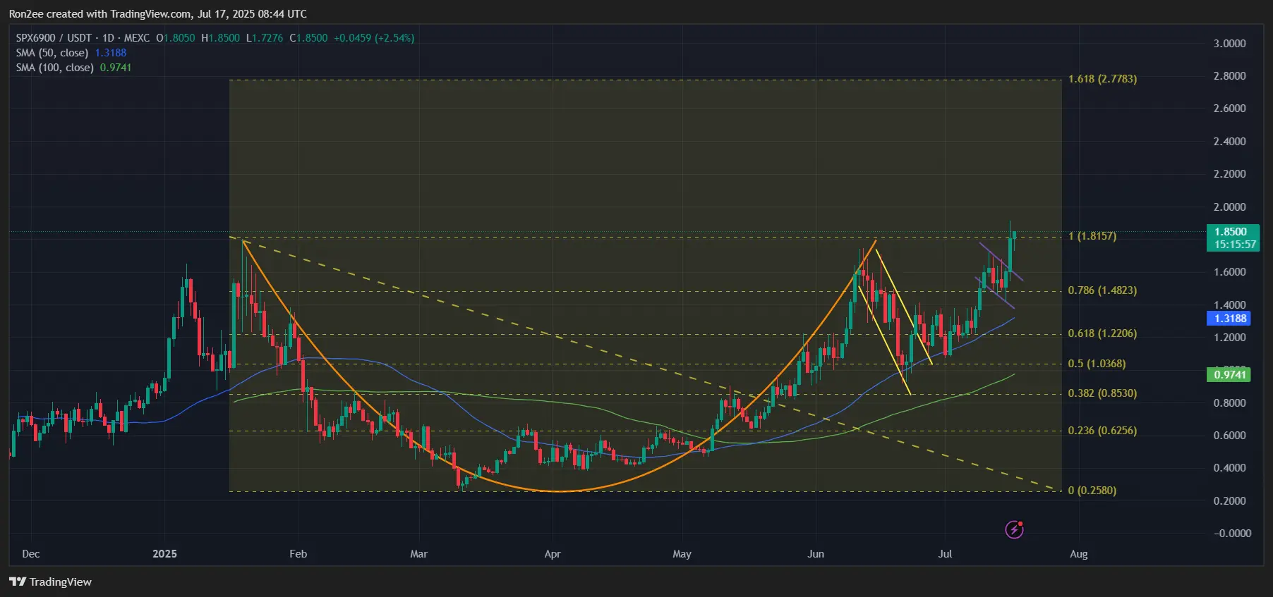Viewport: 1273px width, 597px height.
Task: Click the 2025 label on time axis
Action: (165, 554)
